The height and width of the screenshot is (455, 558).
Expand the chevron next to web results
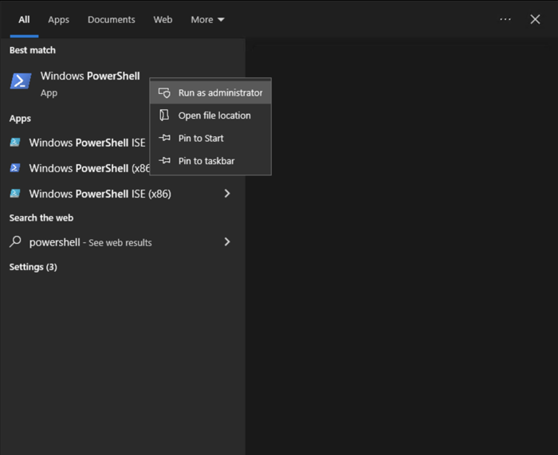tap(227, 242)
